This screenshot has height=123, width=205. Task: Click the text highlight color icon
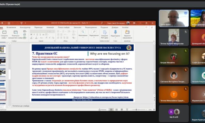pyautogui.click(x=31, y=38)
